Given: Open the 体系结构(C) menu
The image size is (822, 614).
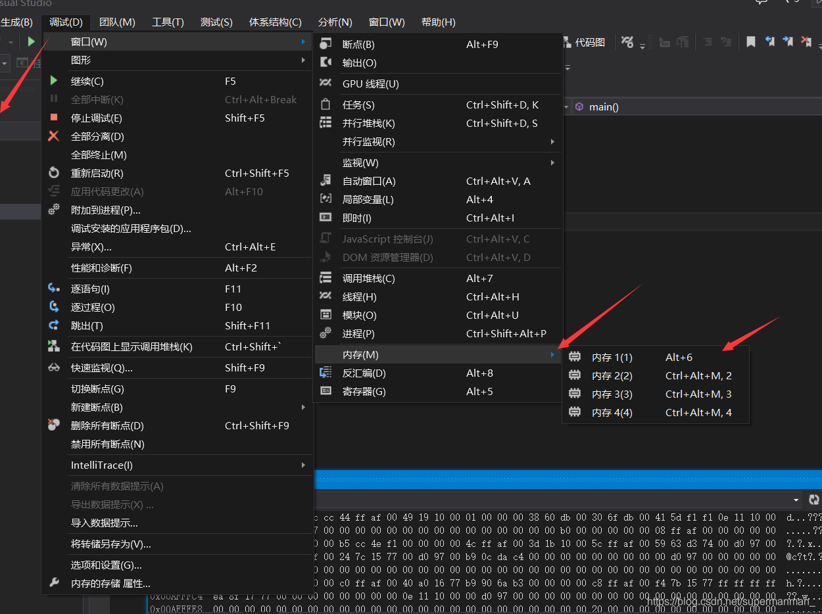Looking at the screenshot, I should (275, 22).
